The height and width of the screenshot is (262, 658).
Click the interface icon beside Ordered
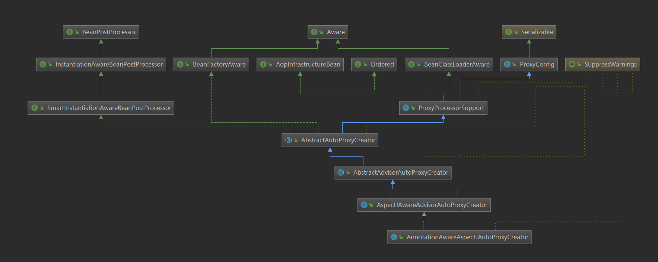click(x=357, y=64)
